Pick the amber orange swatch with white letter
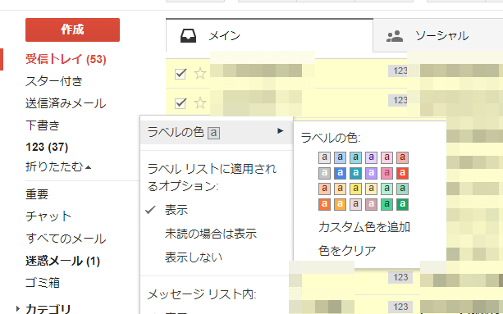This screenshot has width=503, height=314. click(x=340, y=204)
